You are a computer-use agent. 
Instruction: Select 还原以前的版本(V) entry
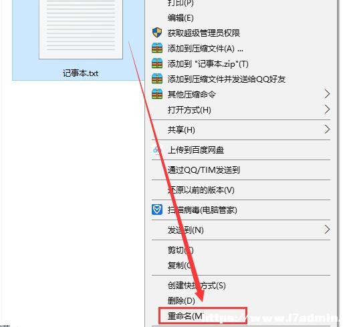click(201, 190)
